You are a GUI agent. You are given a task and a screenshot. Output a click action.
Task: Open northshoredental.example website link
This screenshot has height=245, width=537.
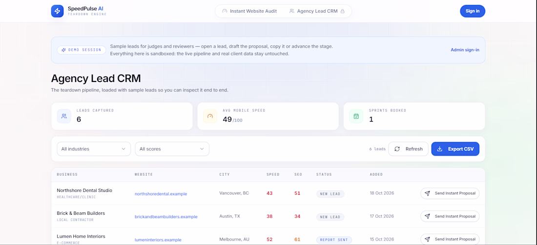pos(161,194)
